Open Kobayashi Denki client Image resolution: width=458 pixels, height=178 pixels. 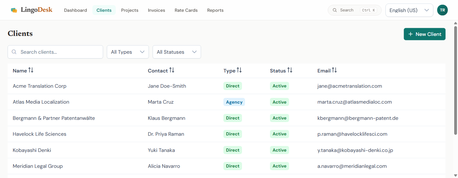tap(226, 150)
